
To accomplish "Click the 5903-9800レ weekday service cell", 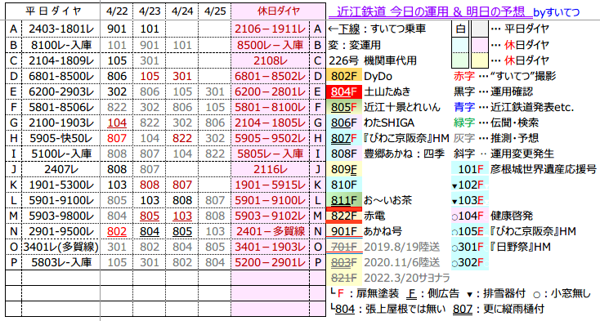I will [x=60, y=216].
